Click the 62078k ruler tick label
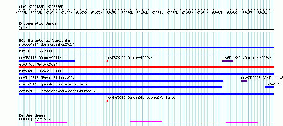Viewport: 283px width, 126px height. coord(112,13)
